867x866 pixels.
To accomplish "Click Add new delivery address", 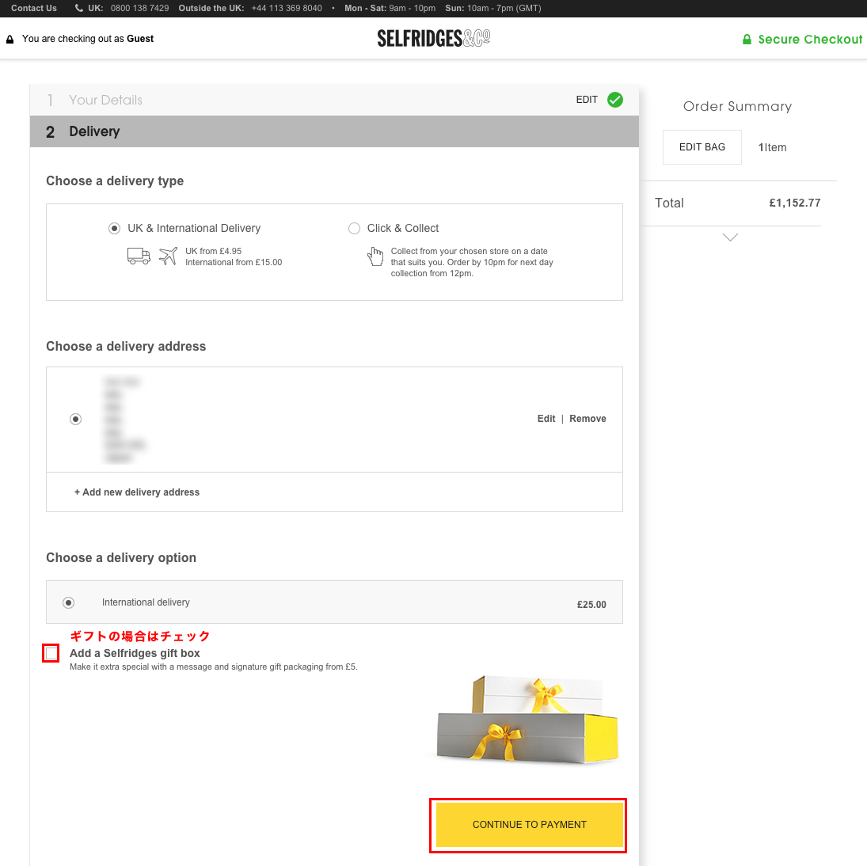I will 137,492.
